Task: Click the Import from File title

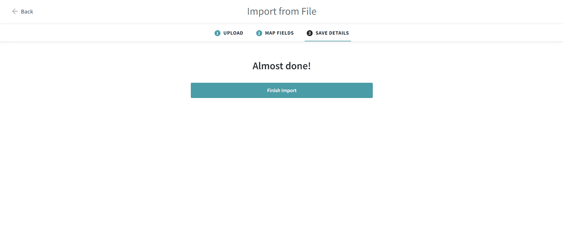Action: (281, 11)
